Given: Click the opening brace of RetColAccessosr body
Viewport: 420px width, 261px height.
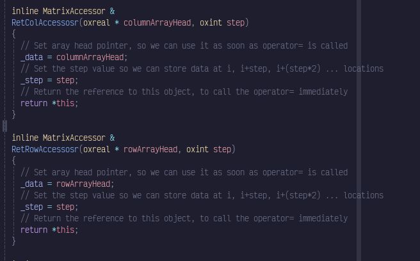Looking at the screenshot, I should (x=13, y=35).
